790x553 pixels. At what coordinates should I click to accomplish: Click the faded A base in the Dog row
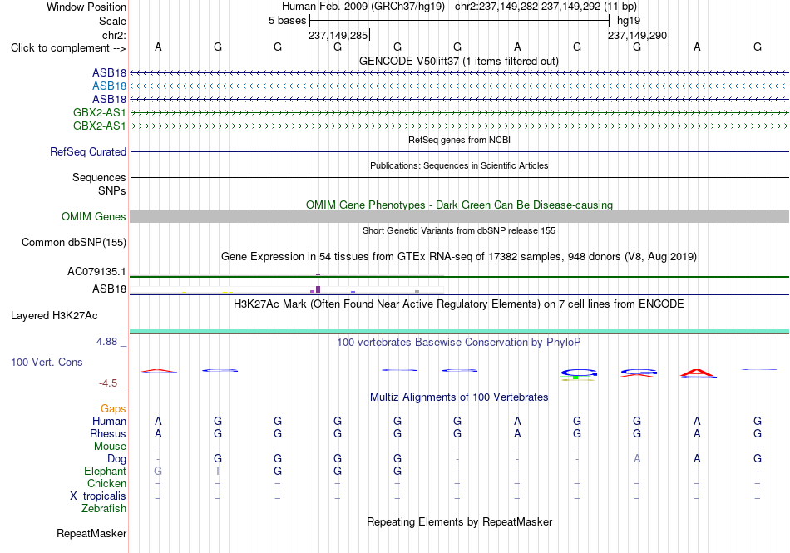[x=637, y=458]
